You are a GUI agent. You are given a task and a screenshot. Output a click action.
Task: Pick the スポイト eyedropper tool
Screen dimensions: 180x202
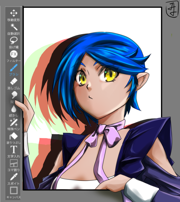[14, 179]
